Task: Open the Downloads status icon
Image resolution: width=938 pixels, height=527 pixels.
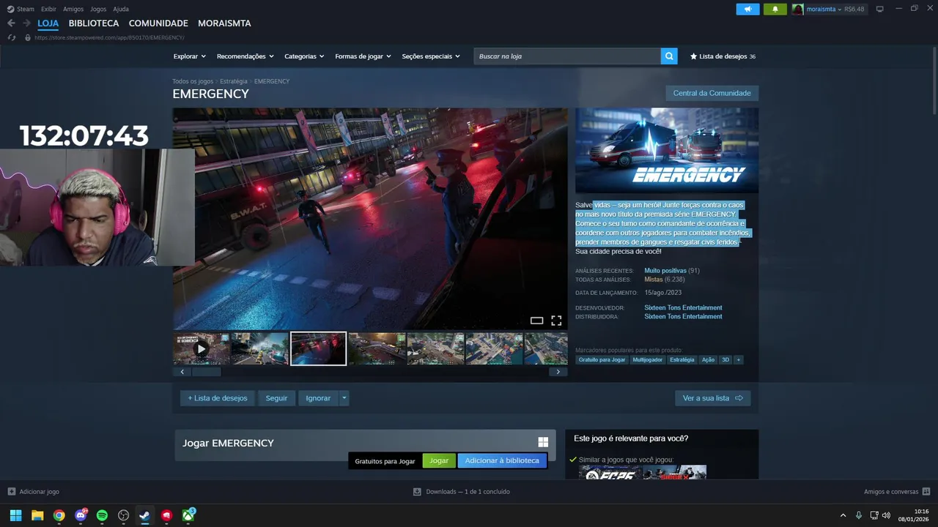Action: coord(417,492)
